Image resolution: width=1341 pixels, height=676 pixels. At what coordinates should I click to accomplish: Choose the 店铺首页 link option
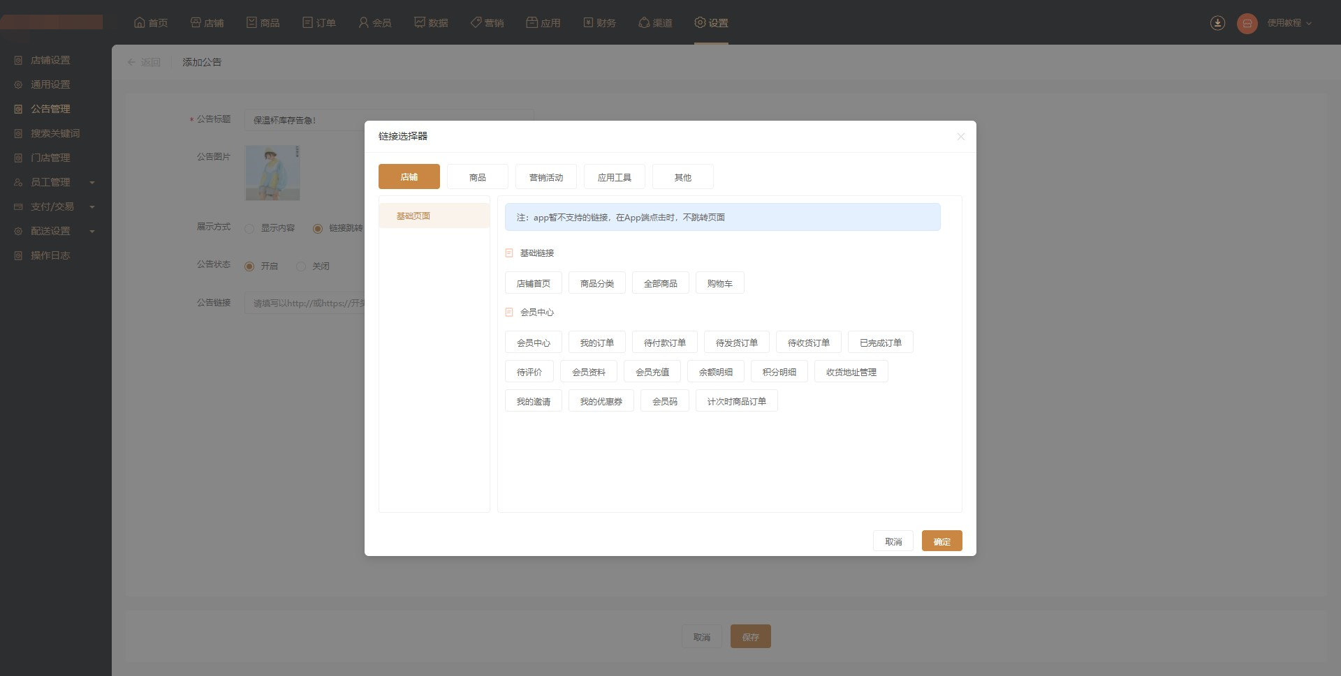click(533, 283)
